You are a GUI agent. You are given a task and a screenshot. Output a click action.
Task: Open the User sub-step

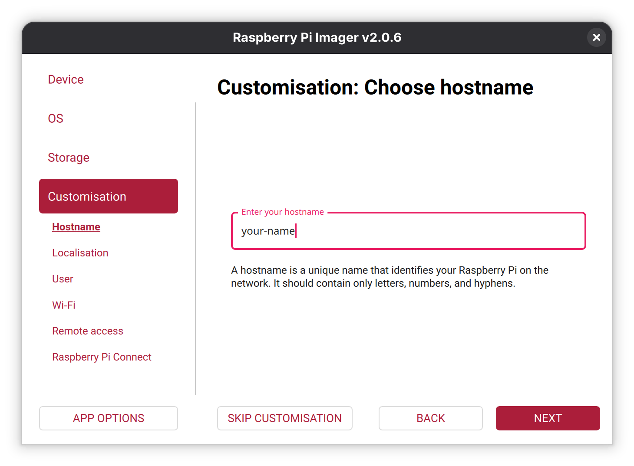[x=63, y=279]
